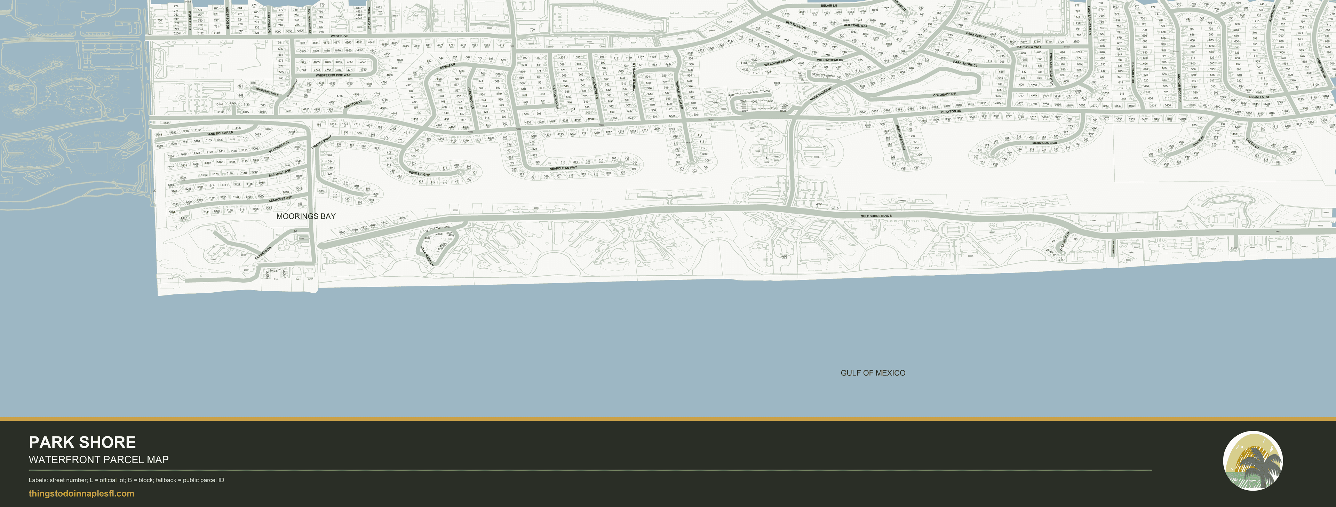Click the PARKWOOD LN street label
The image size is (1336, 507).
(x=471, y=97)
